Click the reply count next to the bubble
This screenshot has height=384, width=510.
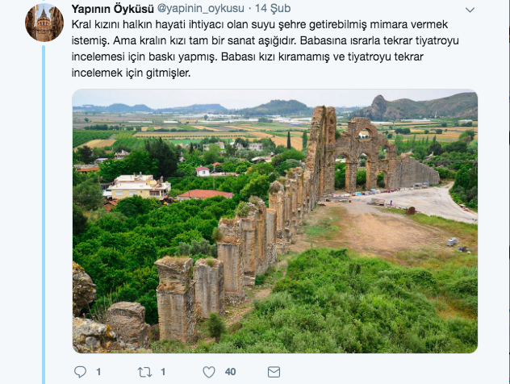coord(98,372)
